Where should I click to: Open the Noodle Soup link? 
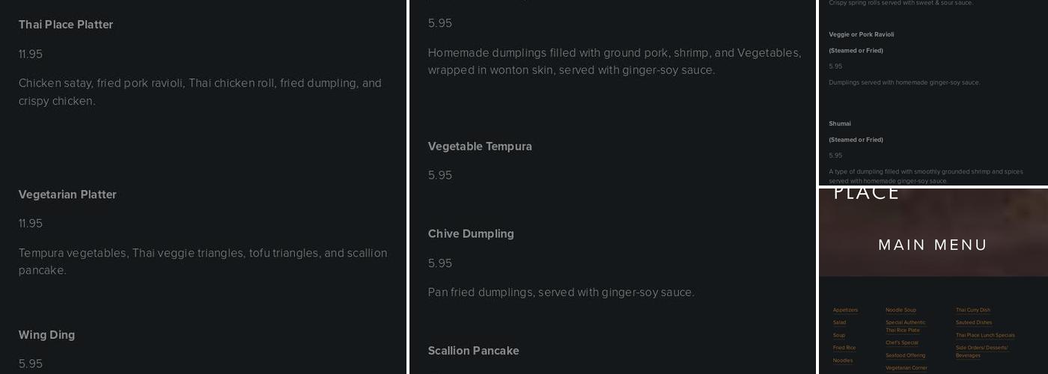point(901,310)
